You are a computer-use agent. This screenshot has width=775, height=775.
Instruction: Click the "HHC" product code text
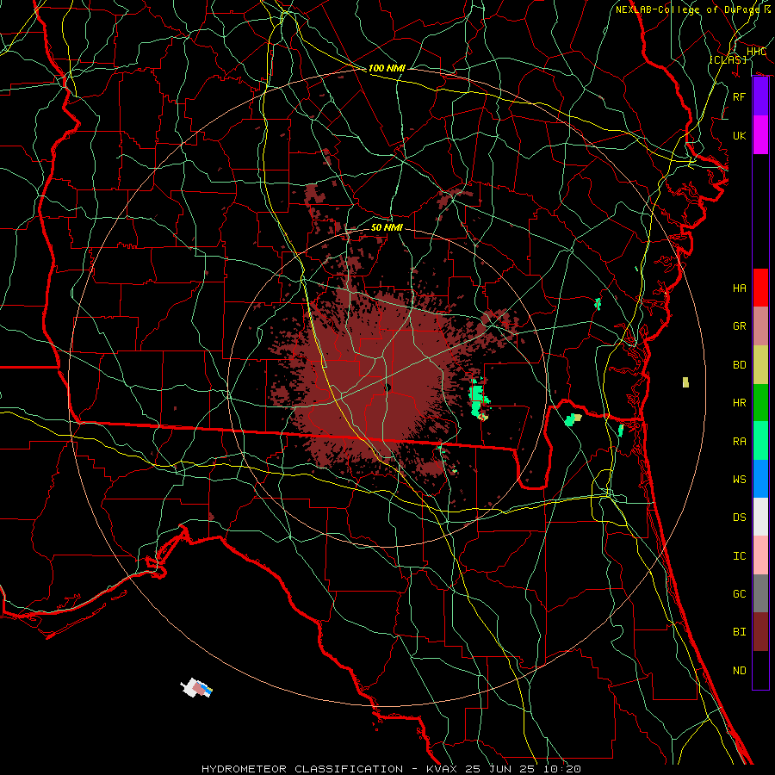tap(756, 52)
